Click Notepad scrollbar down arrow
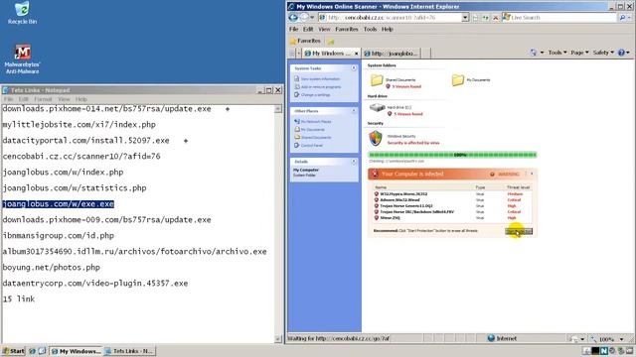Screen dimensions: 636x357 click(278, 339)
